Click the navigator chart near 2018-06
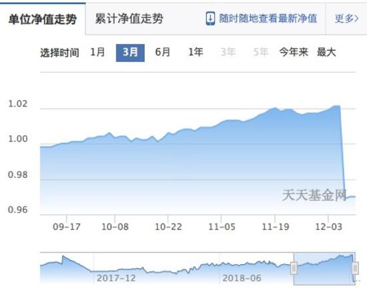This screenshot has height=296, width=367. coord(242,278)
